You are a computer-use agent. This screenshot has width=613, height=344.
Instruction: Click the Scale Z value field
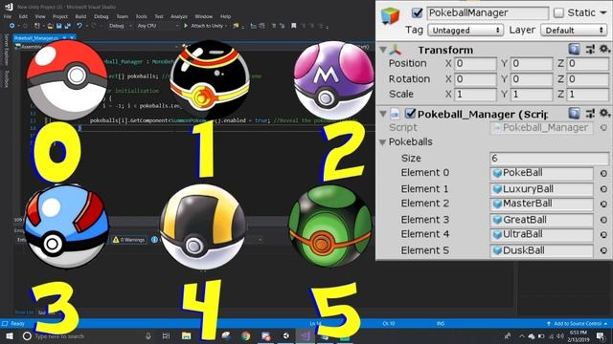pos(588,95)
